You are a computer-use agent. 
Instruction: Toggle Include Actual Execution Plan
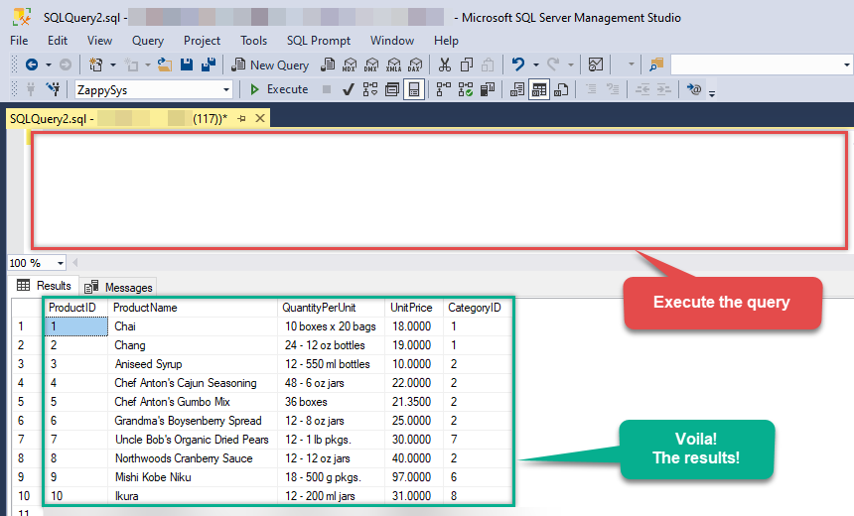click(x=444, y=89)
